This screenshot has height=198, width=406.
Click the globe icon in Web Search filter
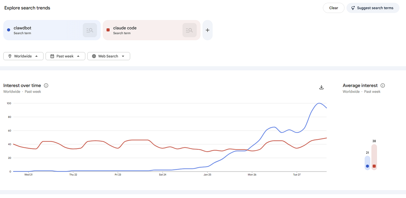(x=94, y=56)
